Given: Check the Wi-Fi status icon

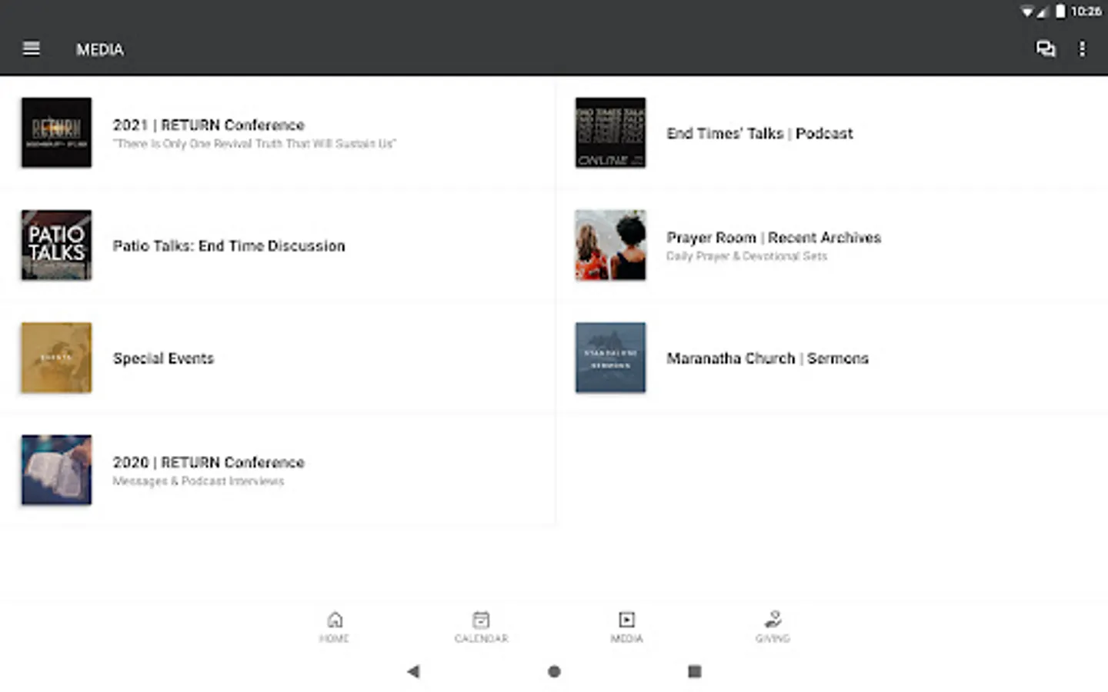Looking at the screenshot, I should coord(1027,11).
